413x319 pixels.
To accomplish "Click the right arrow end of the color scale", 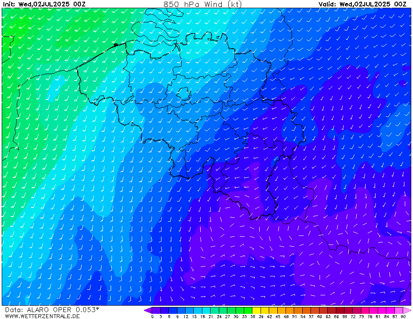I will pos(407,310).
